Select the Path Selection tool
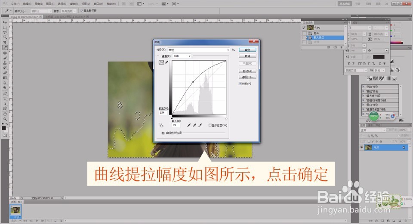 [x=5, y=104]
